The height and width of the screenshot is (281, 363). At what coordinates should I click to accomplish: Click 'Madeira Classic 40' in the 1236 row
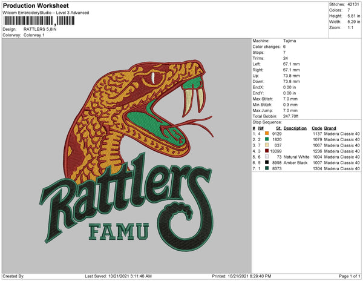tap(342, 151)
